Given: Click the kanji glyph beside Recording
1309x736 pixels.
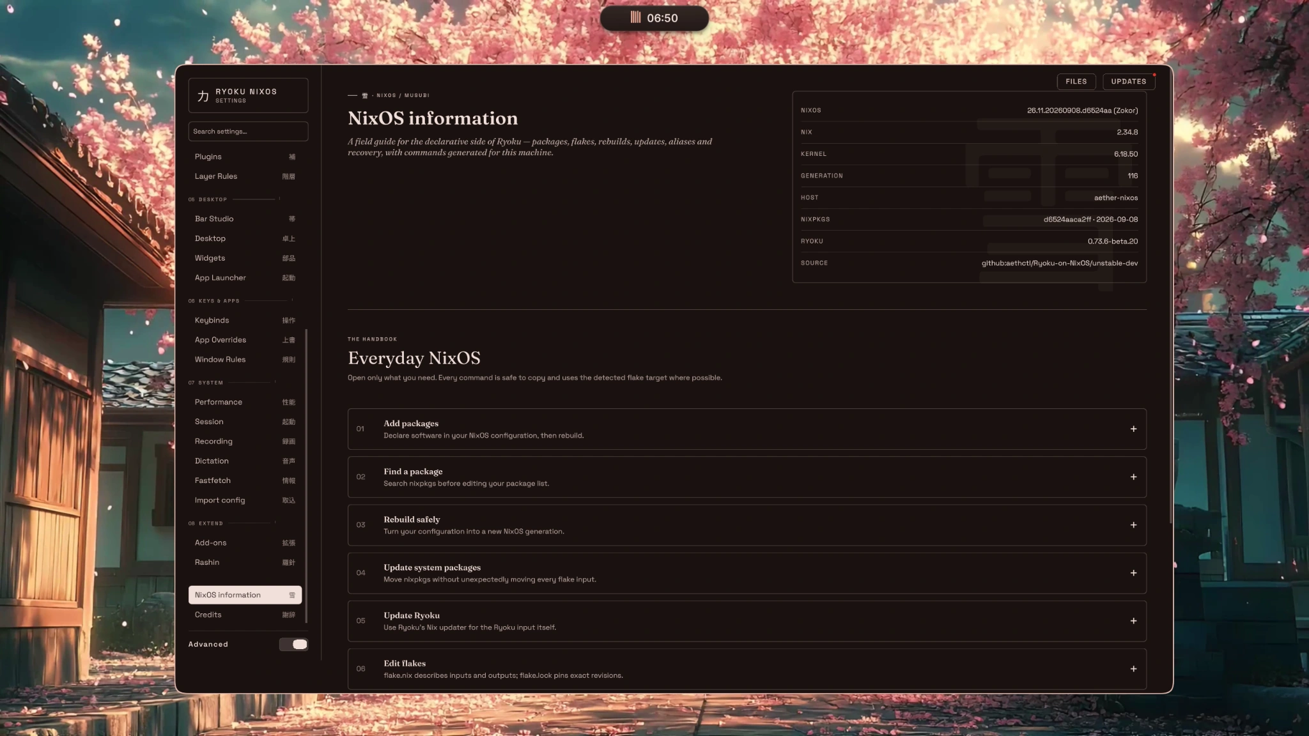Looking at the screenshot, I should tap(289, 441).
